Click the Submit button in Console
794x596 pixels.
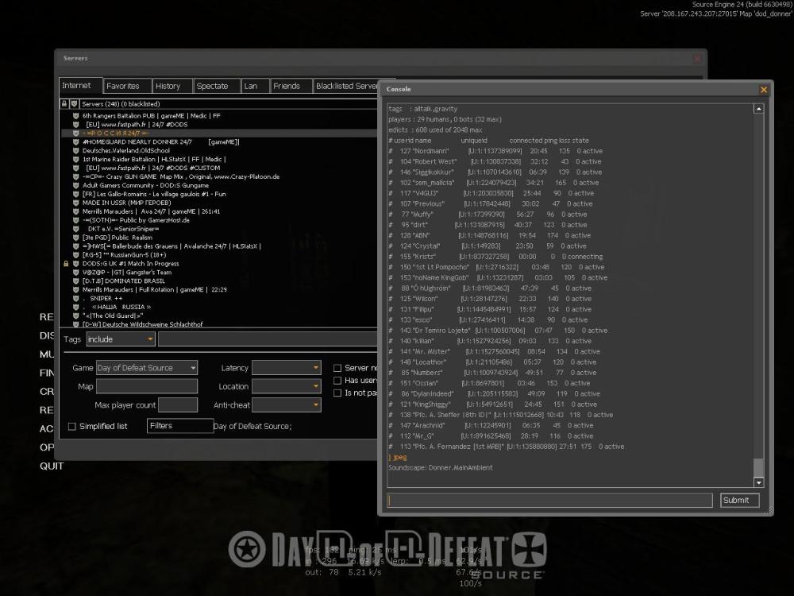click(x=740, y=500)
